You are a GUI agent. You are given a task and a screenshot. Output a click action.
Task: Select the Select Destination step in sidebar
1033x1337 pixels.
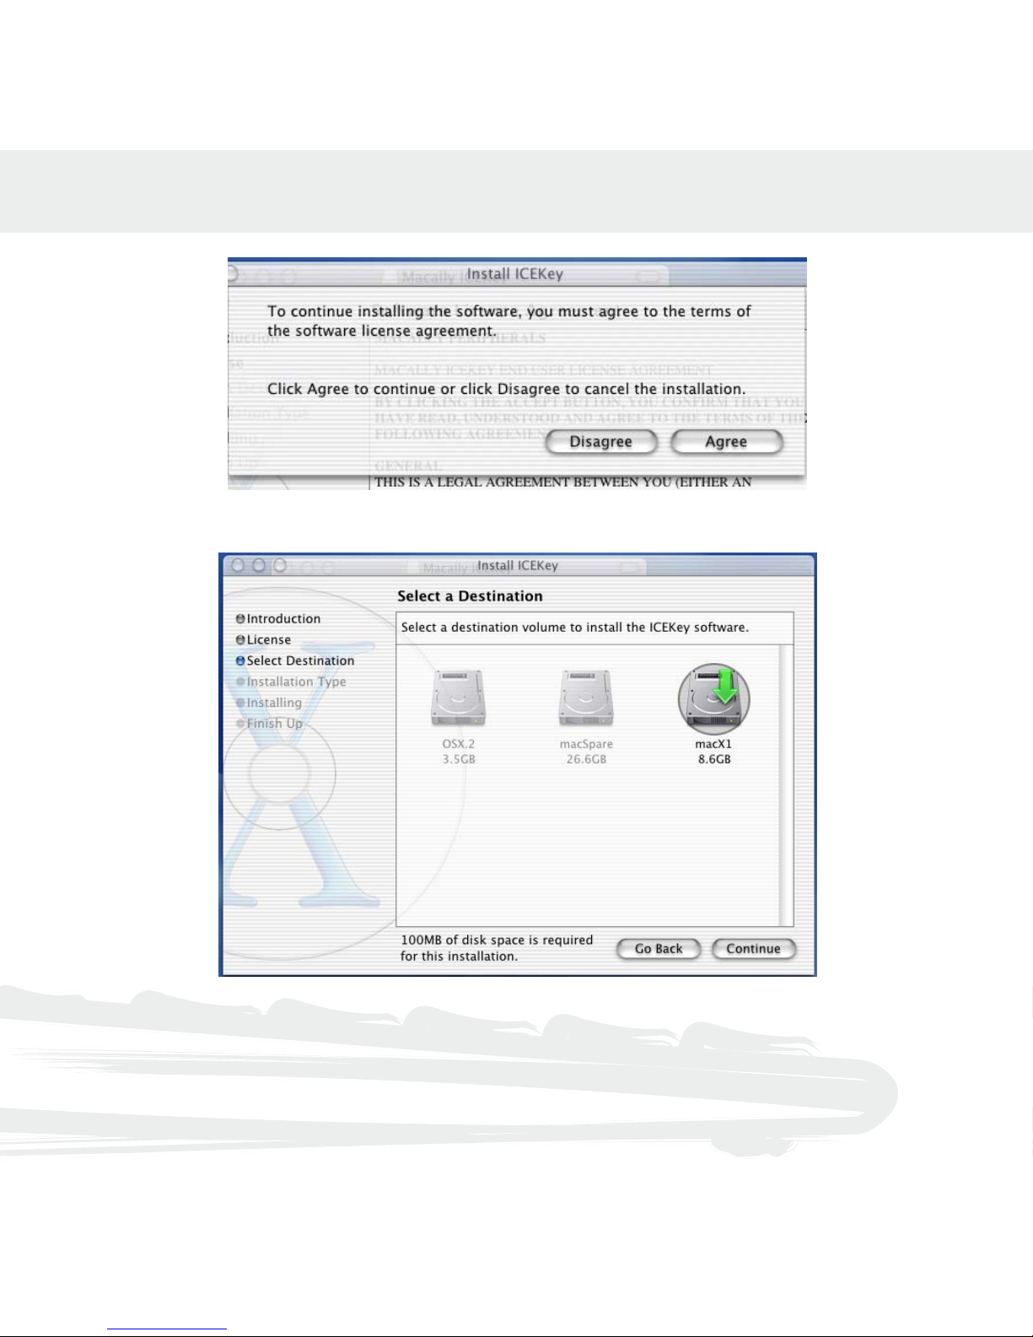[299, 661]
